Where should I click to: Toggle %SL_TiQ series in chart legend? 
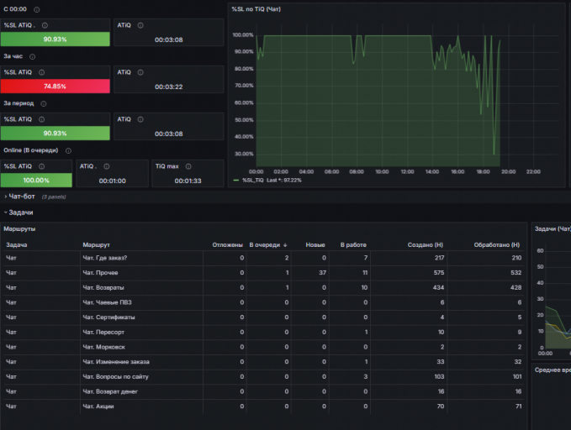(253, 181)
